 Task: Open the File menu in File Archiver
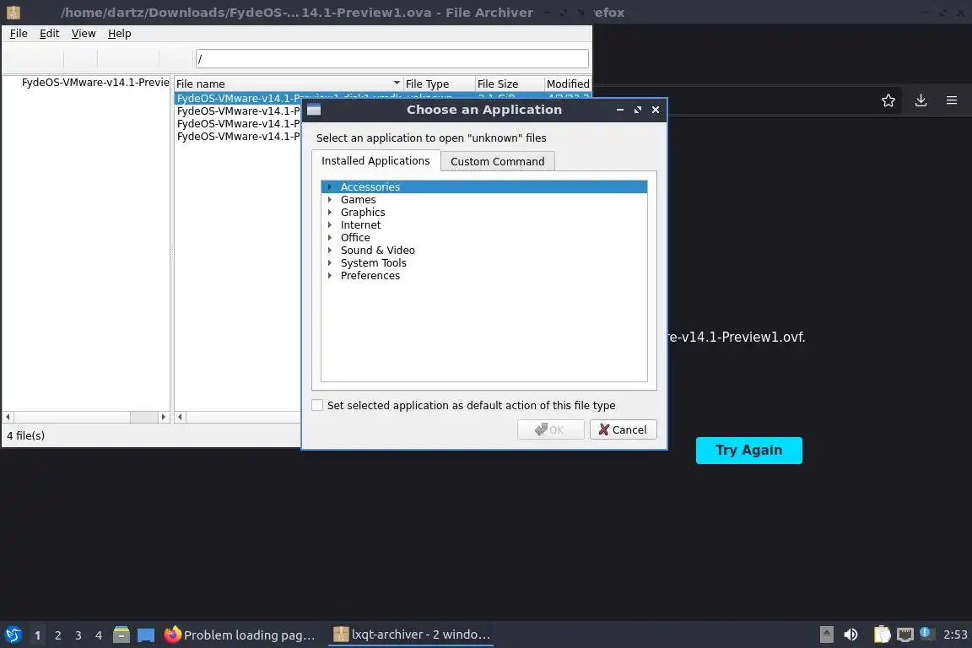(x=19, y=34)
